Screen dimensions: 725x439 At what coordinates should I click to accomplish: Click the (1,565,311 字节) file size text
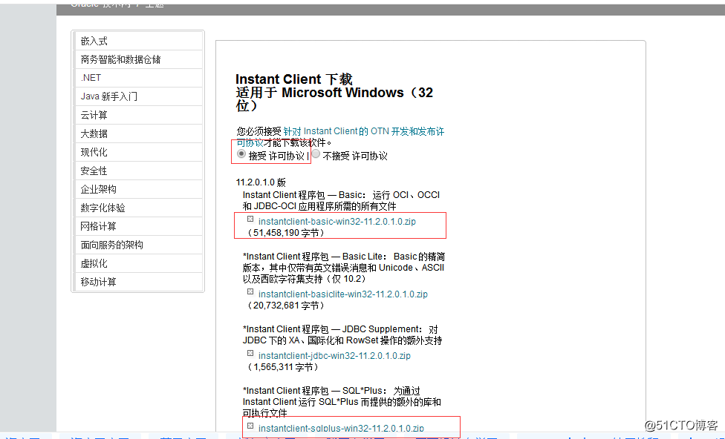click(283, 368)
